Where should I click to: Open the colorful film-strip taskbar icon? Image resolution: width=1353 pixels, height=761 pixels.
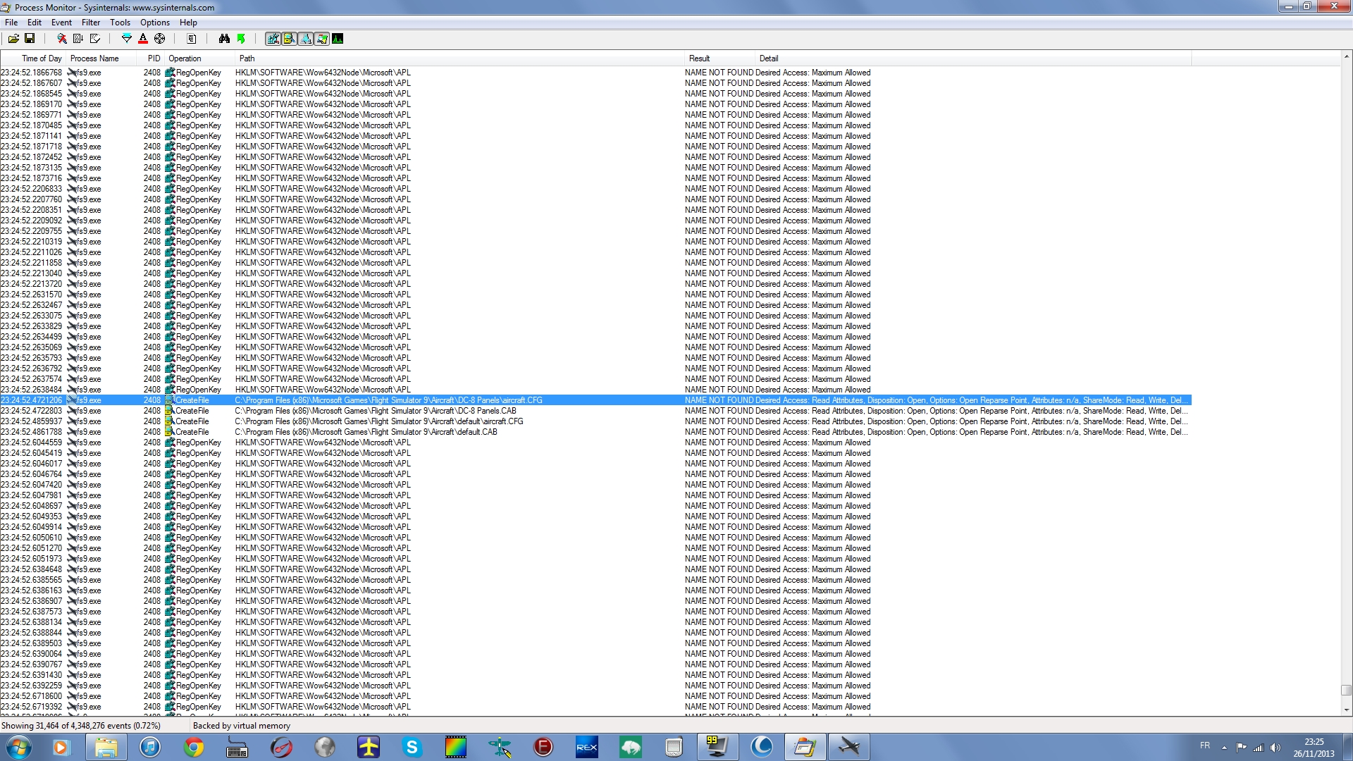[x=456, y=747]
